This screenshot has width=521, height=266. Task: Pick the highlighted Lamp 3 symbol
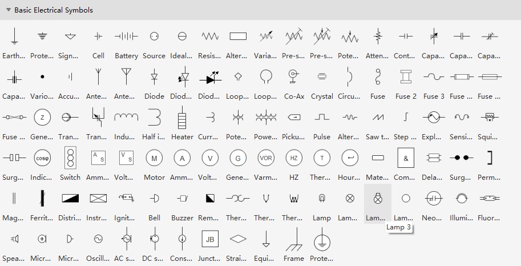pyautogui.click(x=378, y=199)
